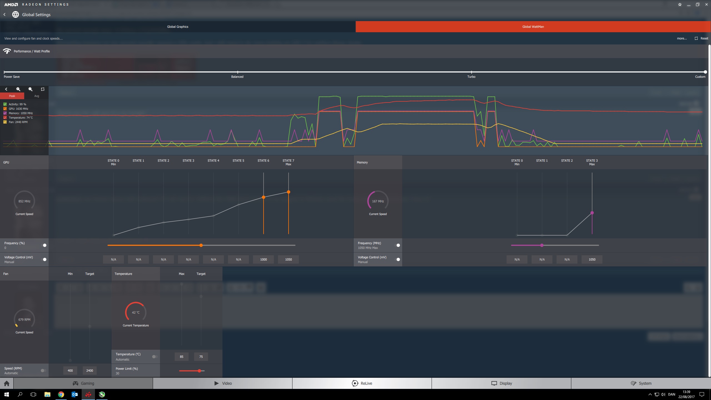This screenshot has width=711, height=400.
Task: Open Google Chrome from the taskbar
Action: pos(61,394)
